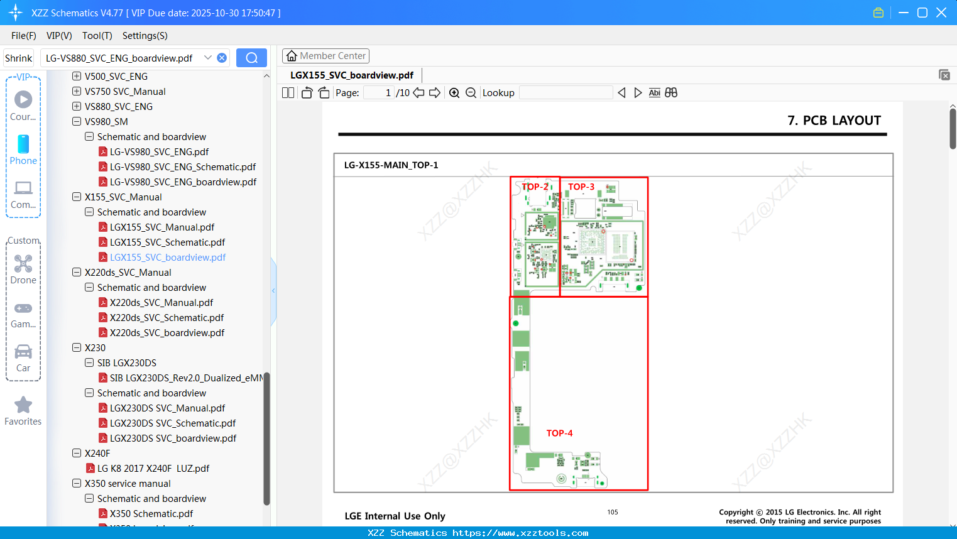Click the page number input field
957x539 pixels.
[x=379, y=93]
